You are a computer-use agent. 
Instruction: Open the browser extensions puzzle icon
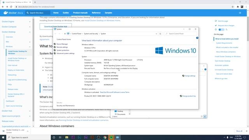(x=238, y=7)
